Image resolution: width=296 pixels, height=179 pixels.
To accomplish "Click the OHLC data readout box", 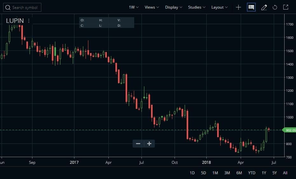I will click(x=107, y=23).
